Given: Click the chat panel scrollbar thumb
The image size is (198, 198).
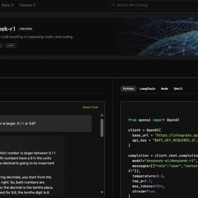Looking at the screenshot, I should pos(102,128).
